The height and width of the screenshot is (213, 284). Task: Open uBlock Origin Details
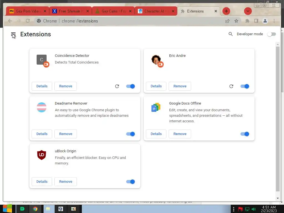(x=42, y=181)
